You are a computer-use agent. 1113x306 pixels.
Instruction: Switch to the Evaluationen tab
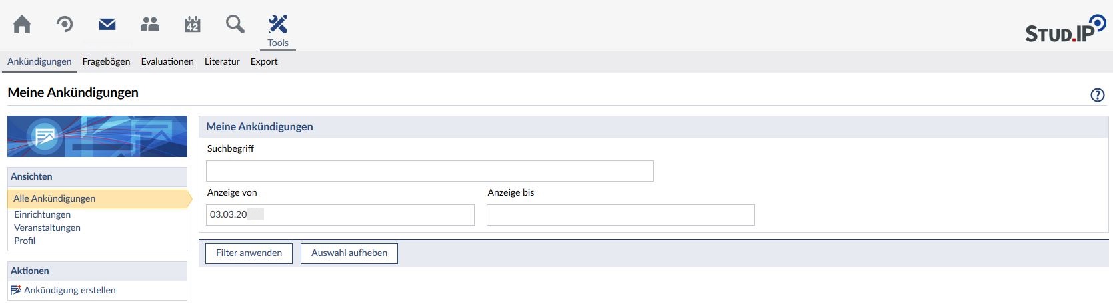pyautogui.click(x=167, y=61)
